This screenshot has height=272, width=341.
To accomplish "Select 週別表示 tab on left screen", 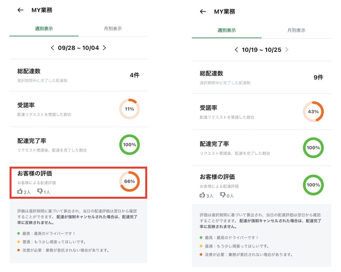I will (x=44, y=29).
